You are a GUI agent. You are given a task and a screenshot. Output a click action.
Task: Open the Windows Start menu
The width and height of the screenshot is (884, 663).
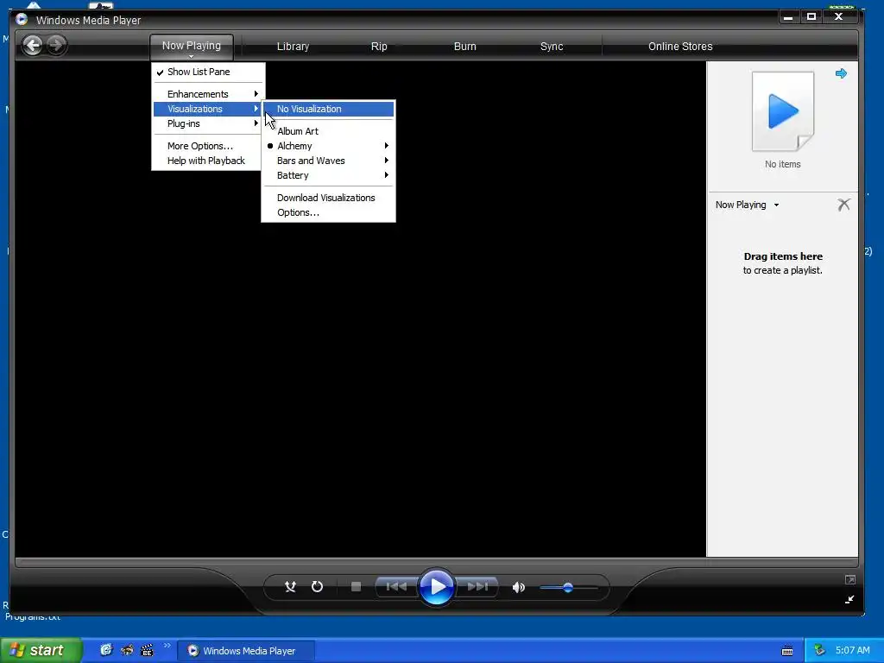[41, 650]
